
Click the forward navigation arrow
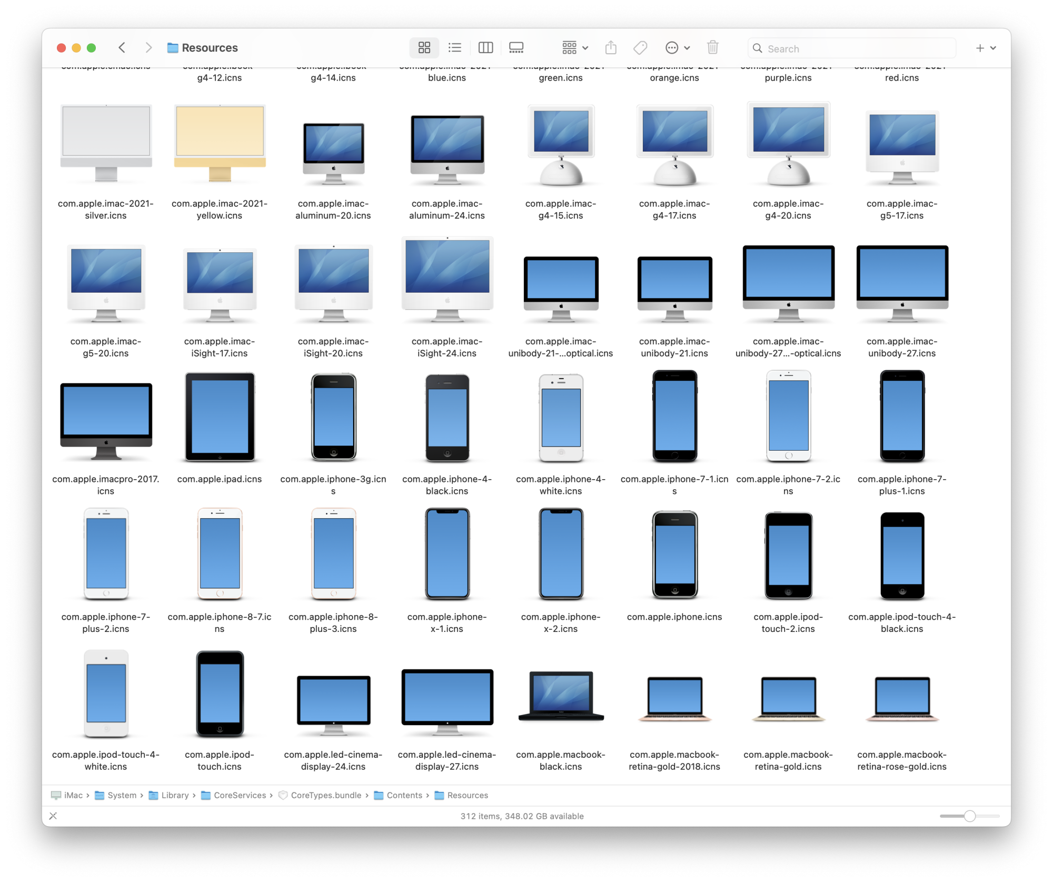point(149,47)
